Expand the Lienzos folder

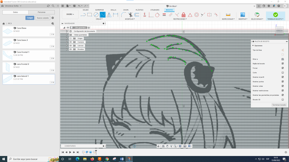tap(67, 46)
